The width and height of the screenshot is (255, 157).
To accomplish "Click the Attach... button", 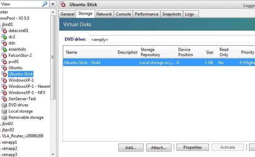I will (x=159, y=147).
